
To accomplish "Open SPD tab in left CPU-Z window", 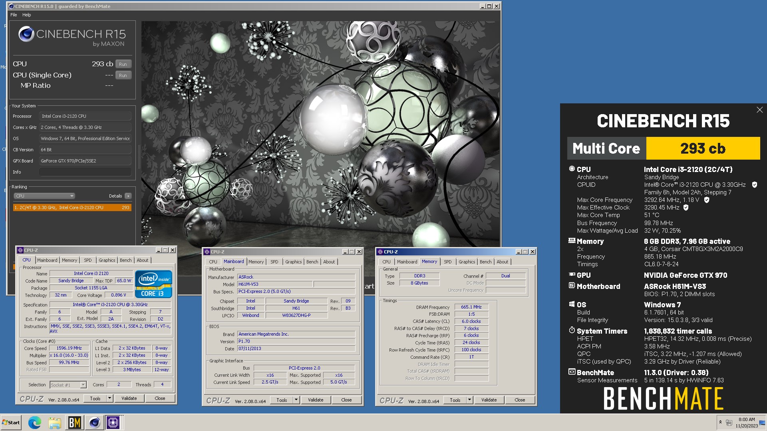I will (88, 260).
